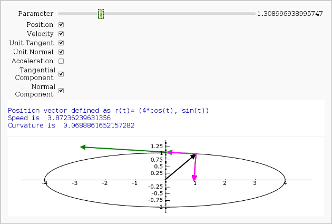Click the Acceleration label
Viewport: 332px width, 224px height.
coord(33,61)
